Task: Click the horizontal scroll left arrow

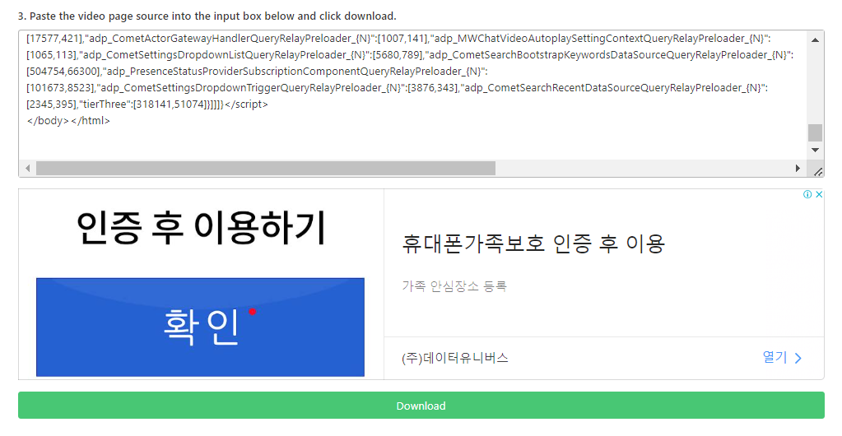Action: [x=27, y=169]
